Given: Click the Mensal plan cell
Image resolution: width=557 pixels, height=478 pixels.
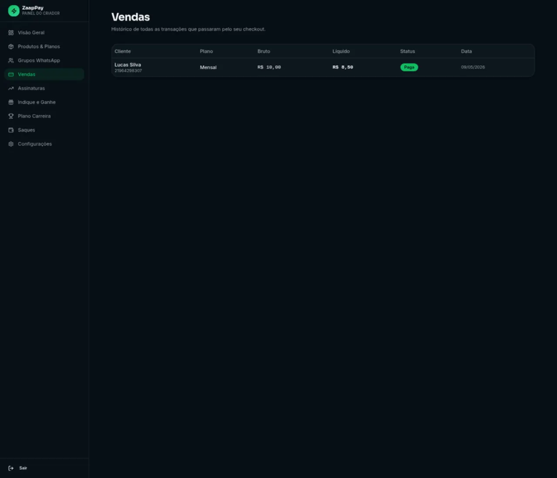Looking at the screenshot, I should 208,67.
